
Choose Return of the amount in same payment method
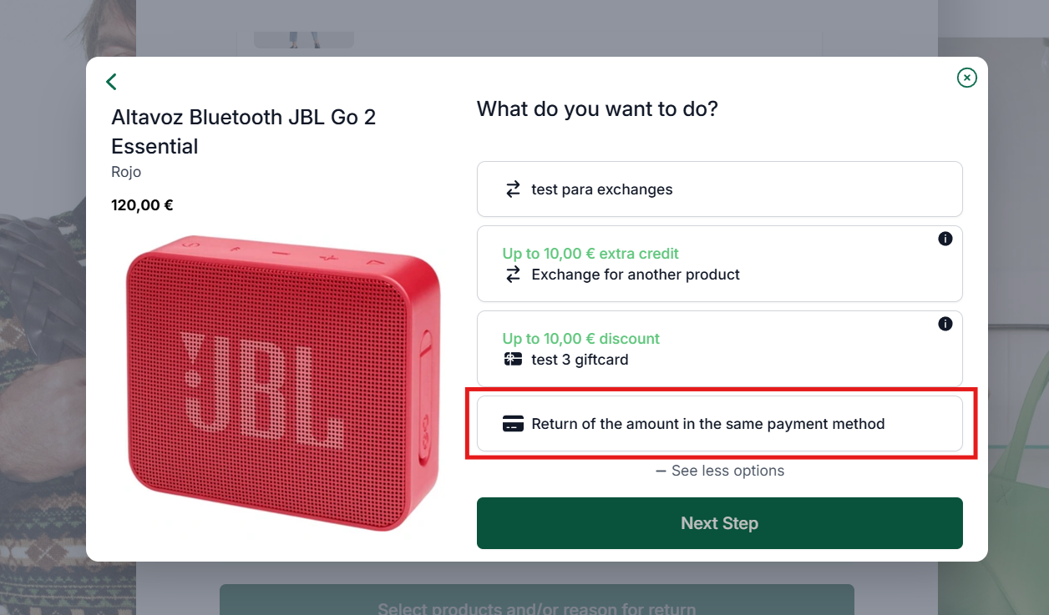coord(720,424)
